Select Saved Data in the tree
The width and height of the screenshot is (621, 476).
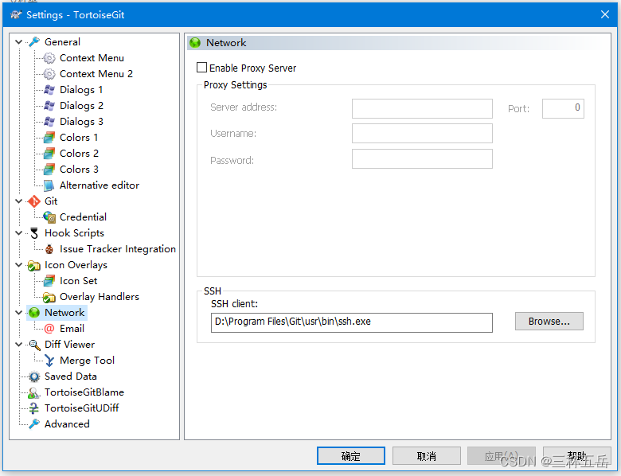(x=71, y=377)
